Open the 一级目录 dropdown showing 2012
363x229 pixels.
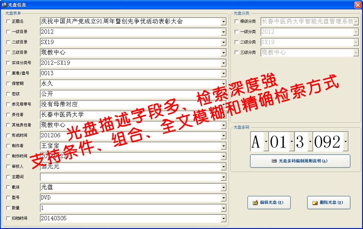[223, 32]
